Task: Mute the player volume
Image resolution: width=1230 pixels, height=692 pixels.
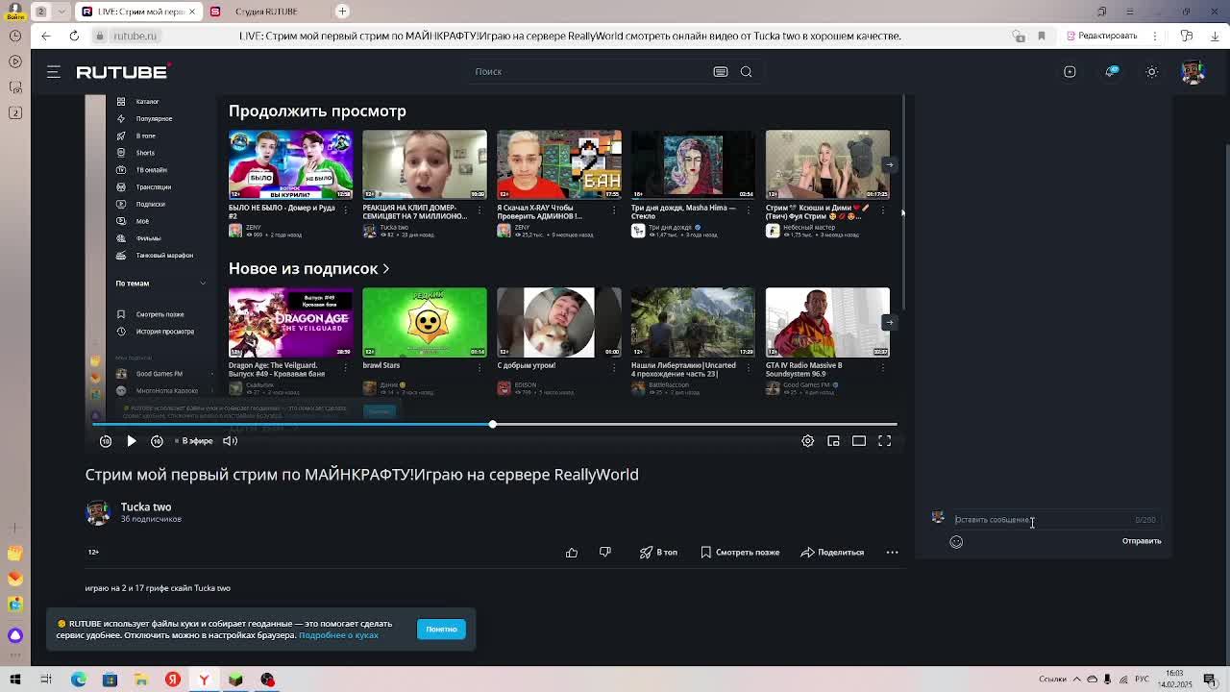Action: coord(231,441)
